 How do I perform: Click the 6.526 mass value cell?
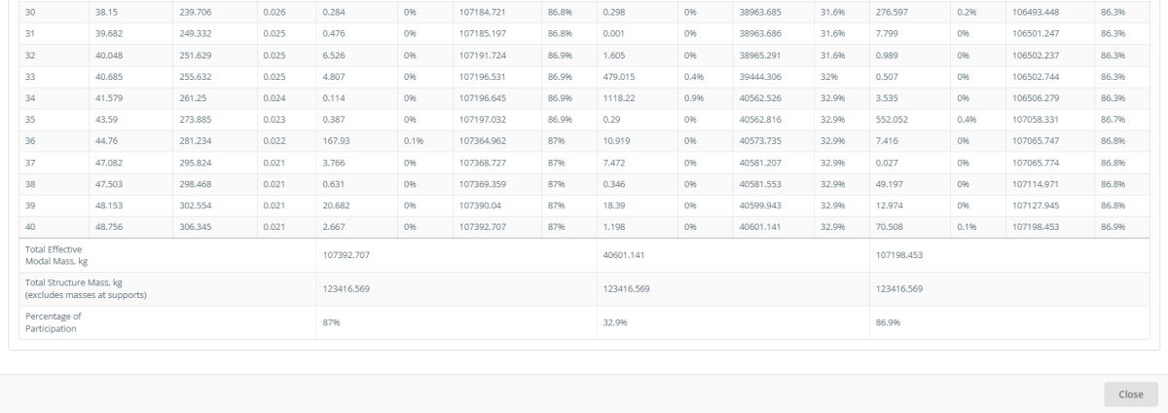pyautogui.click(x=334, y=57)
